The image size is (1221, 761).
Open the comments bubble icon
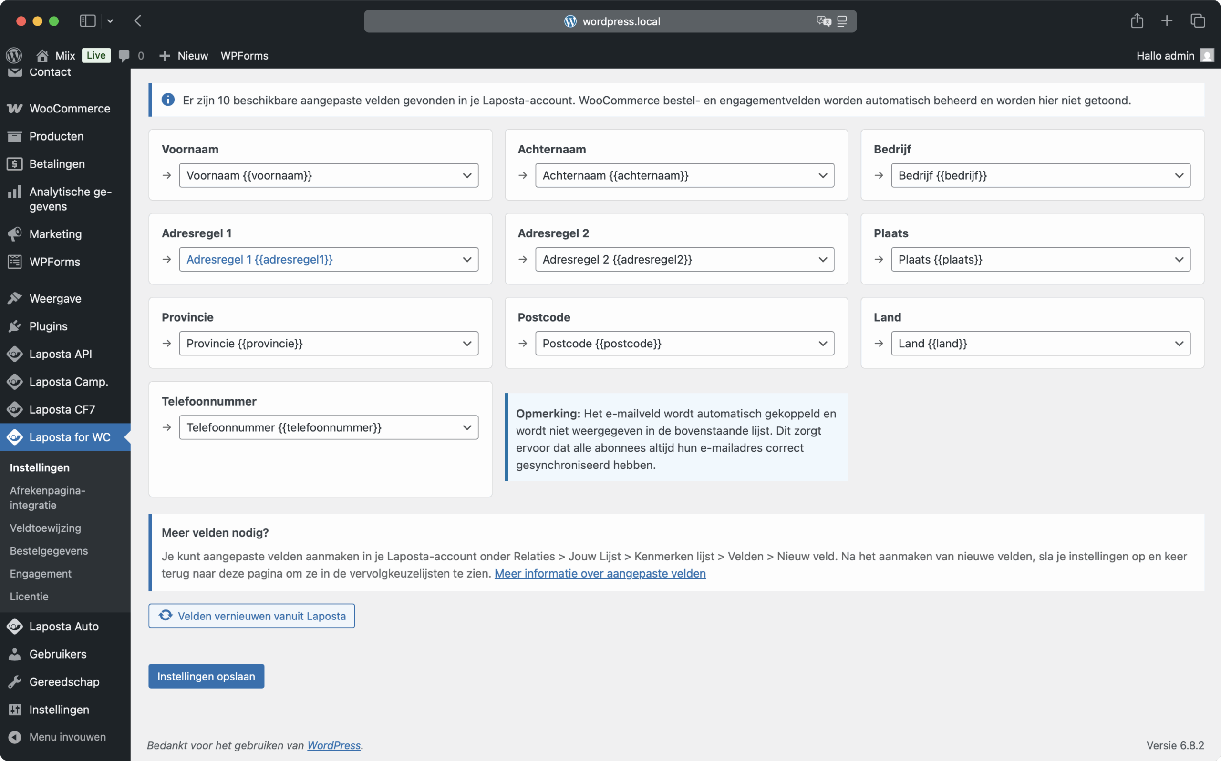[x=124, y=55]
